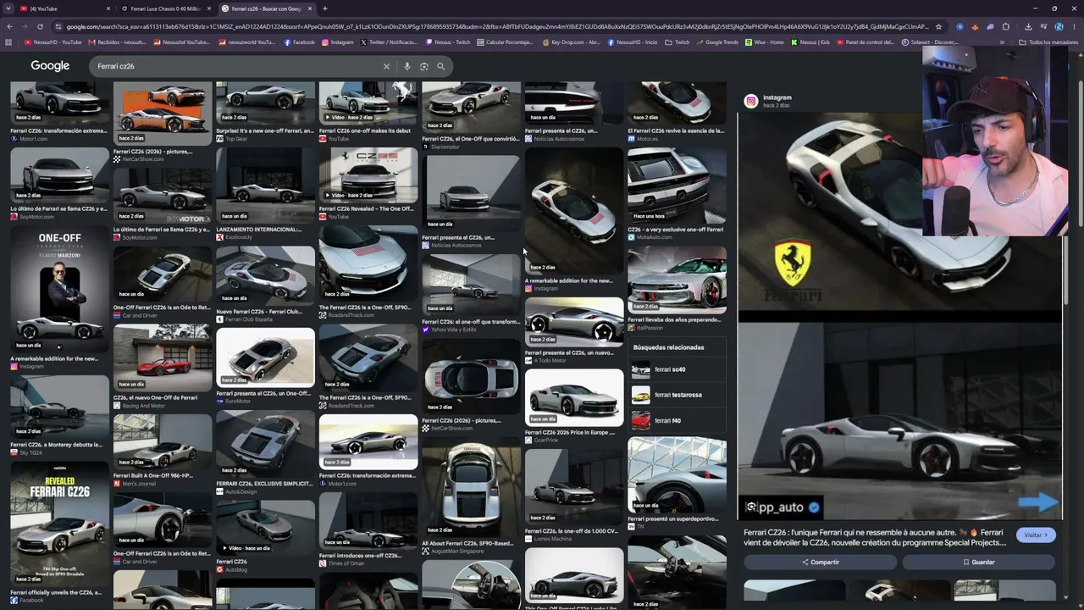Open the Twitter / Notificaciones bookmark
Image resolution: width=1084 pixels, height=610 pixels.
389,42
